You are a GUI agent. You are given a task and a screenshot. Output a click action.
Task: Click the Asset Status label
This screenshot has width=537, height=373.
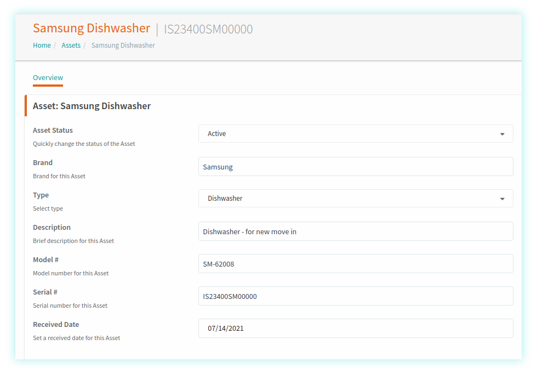tap(53, 131)
